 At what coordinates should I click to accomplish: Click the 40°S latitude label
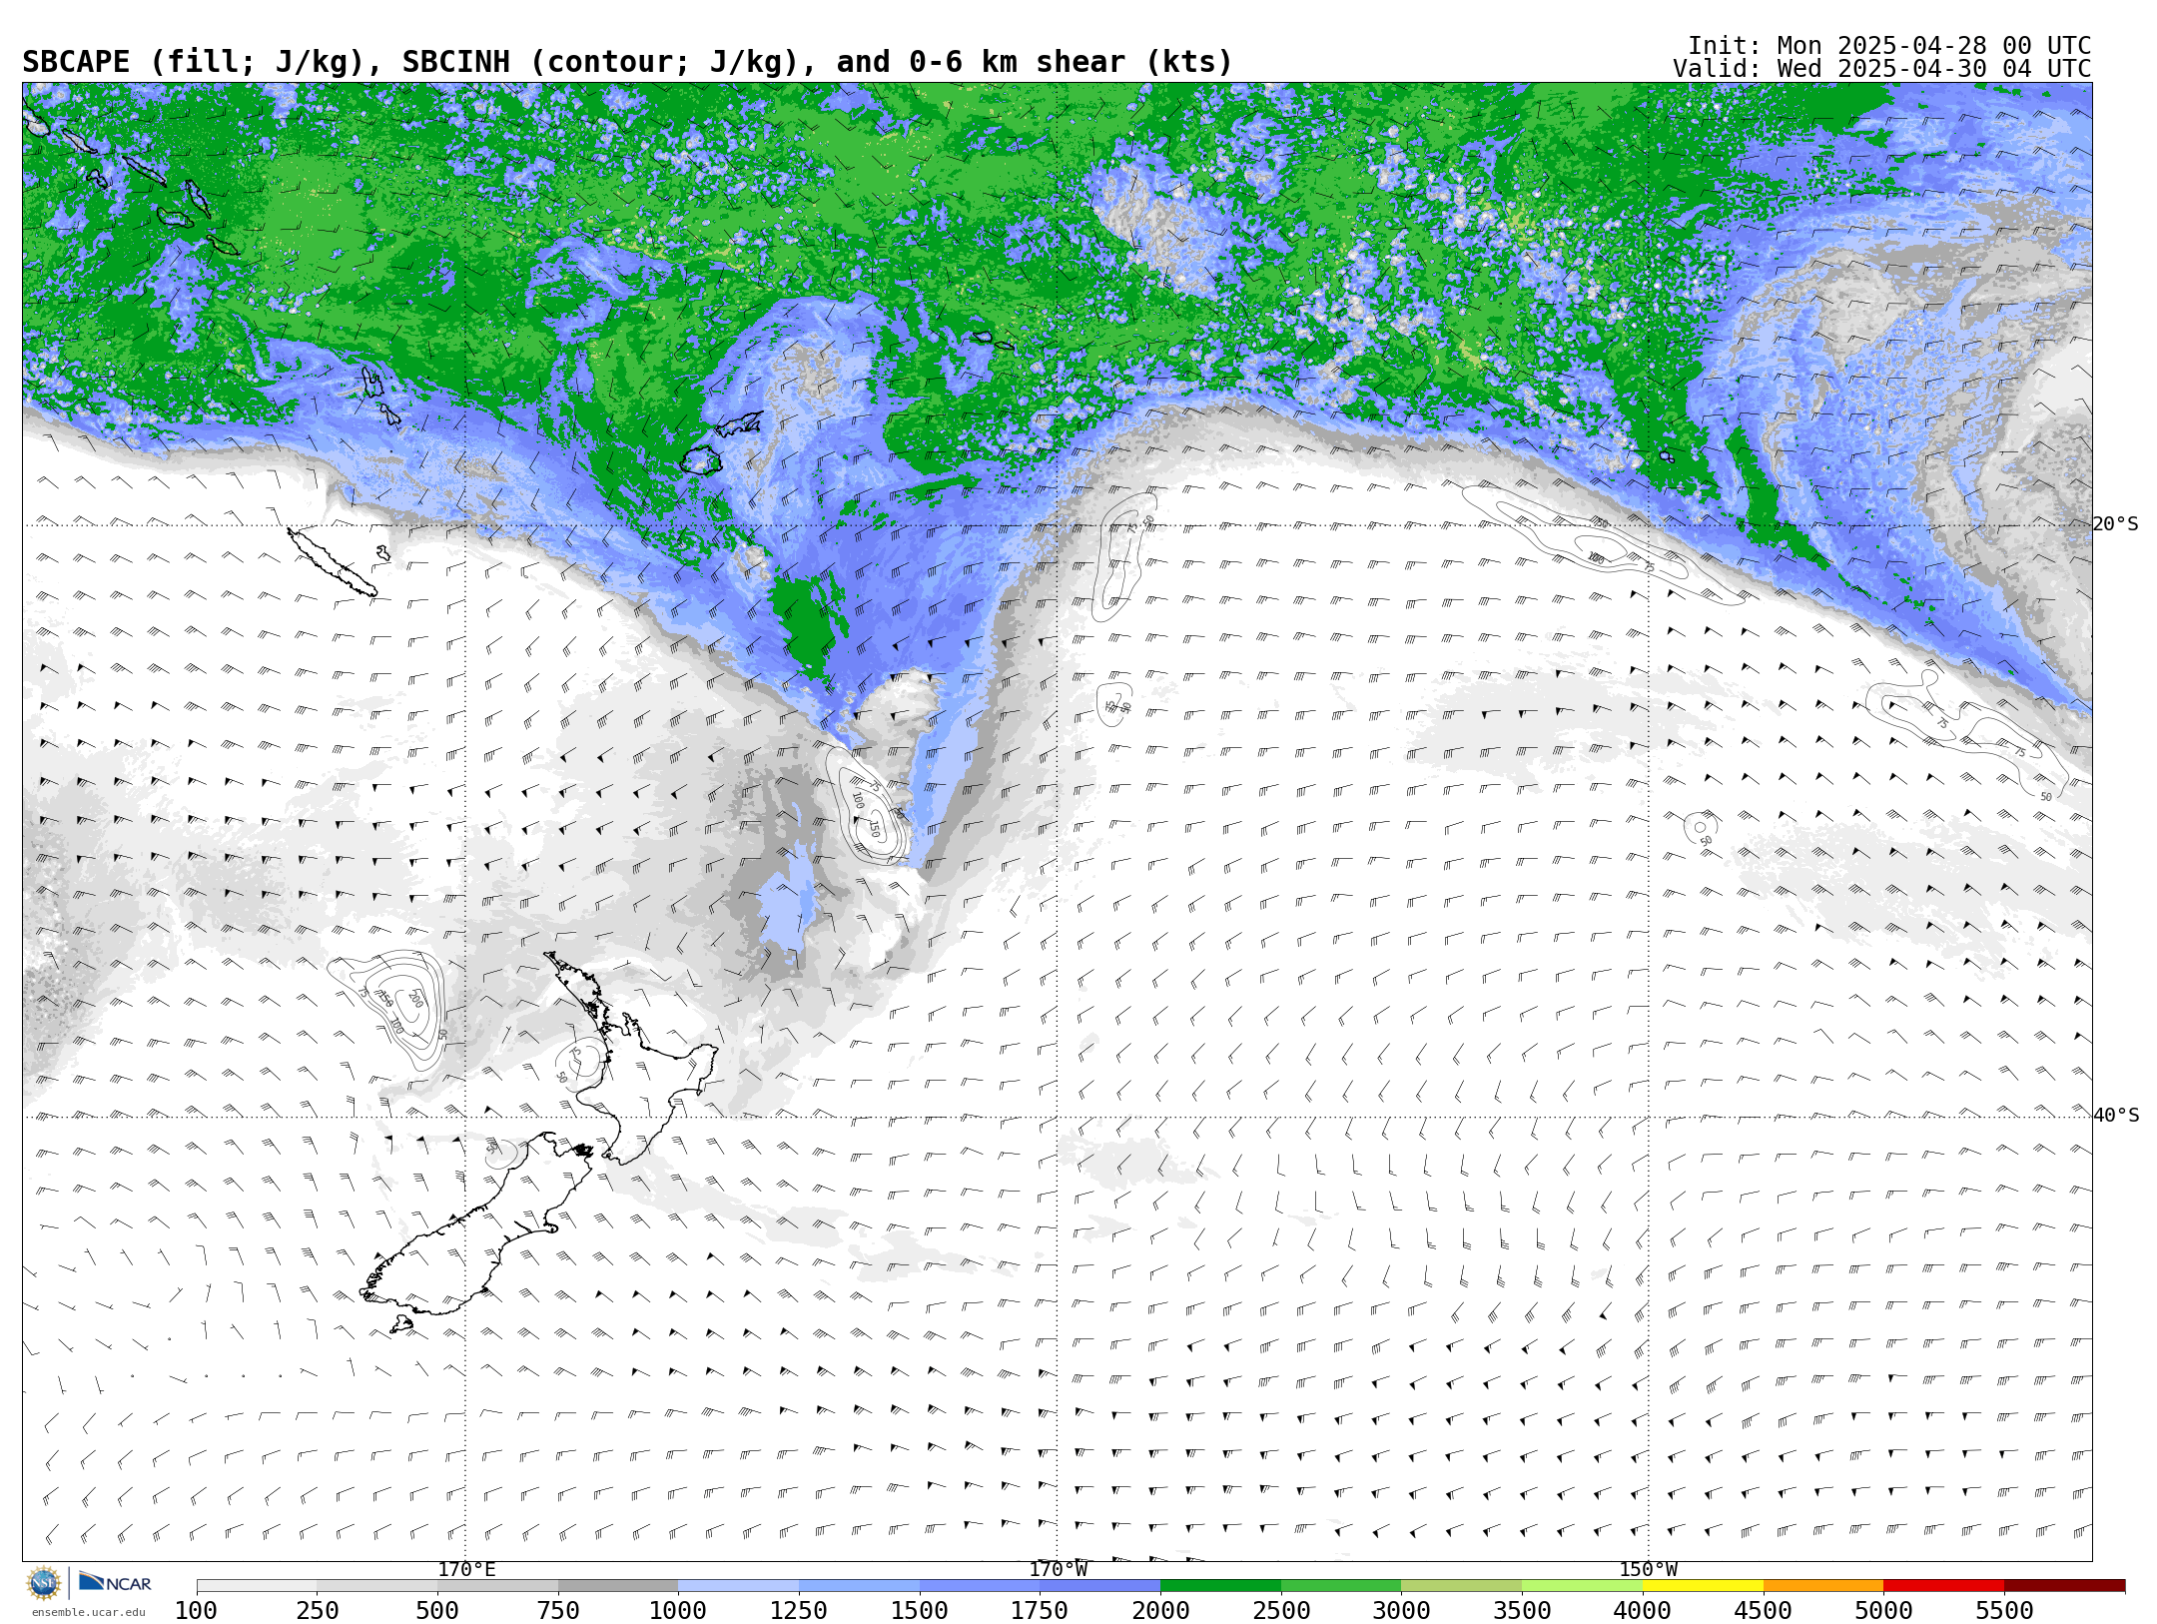coord(2116,1116)
